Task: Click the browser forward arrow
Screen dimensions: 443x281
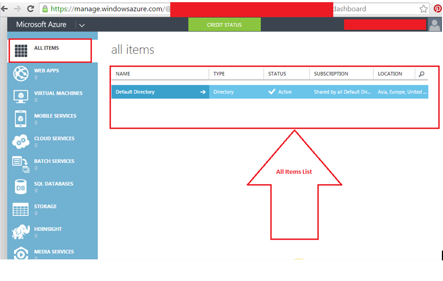Action: click(17, 9)
